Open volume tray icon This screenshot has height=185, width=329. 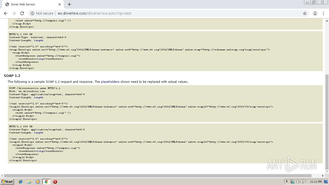click(298, 182)
